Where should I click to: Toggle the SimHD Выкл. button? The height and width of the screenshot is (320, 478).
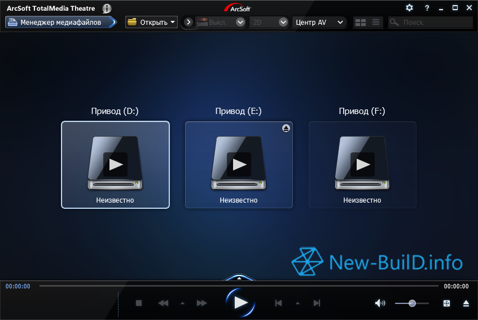pos(214,22)
